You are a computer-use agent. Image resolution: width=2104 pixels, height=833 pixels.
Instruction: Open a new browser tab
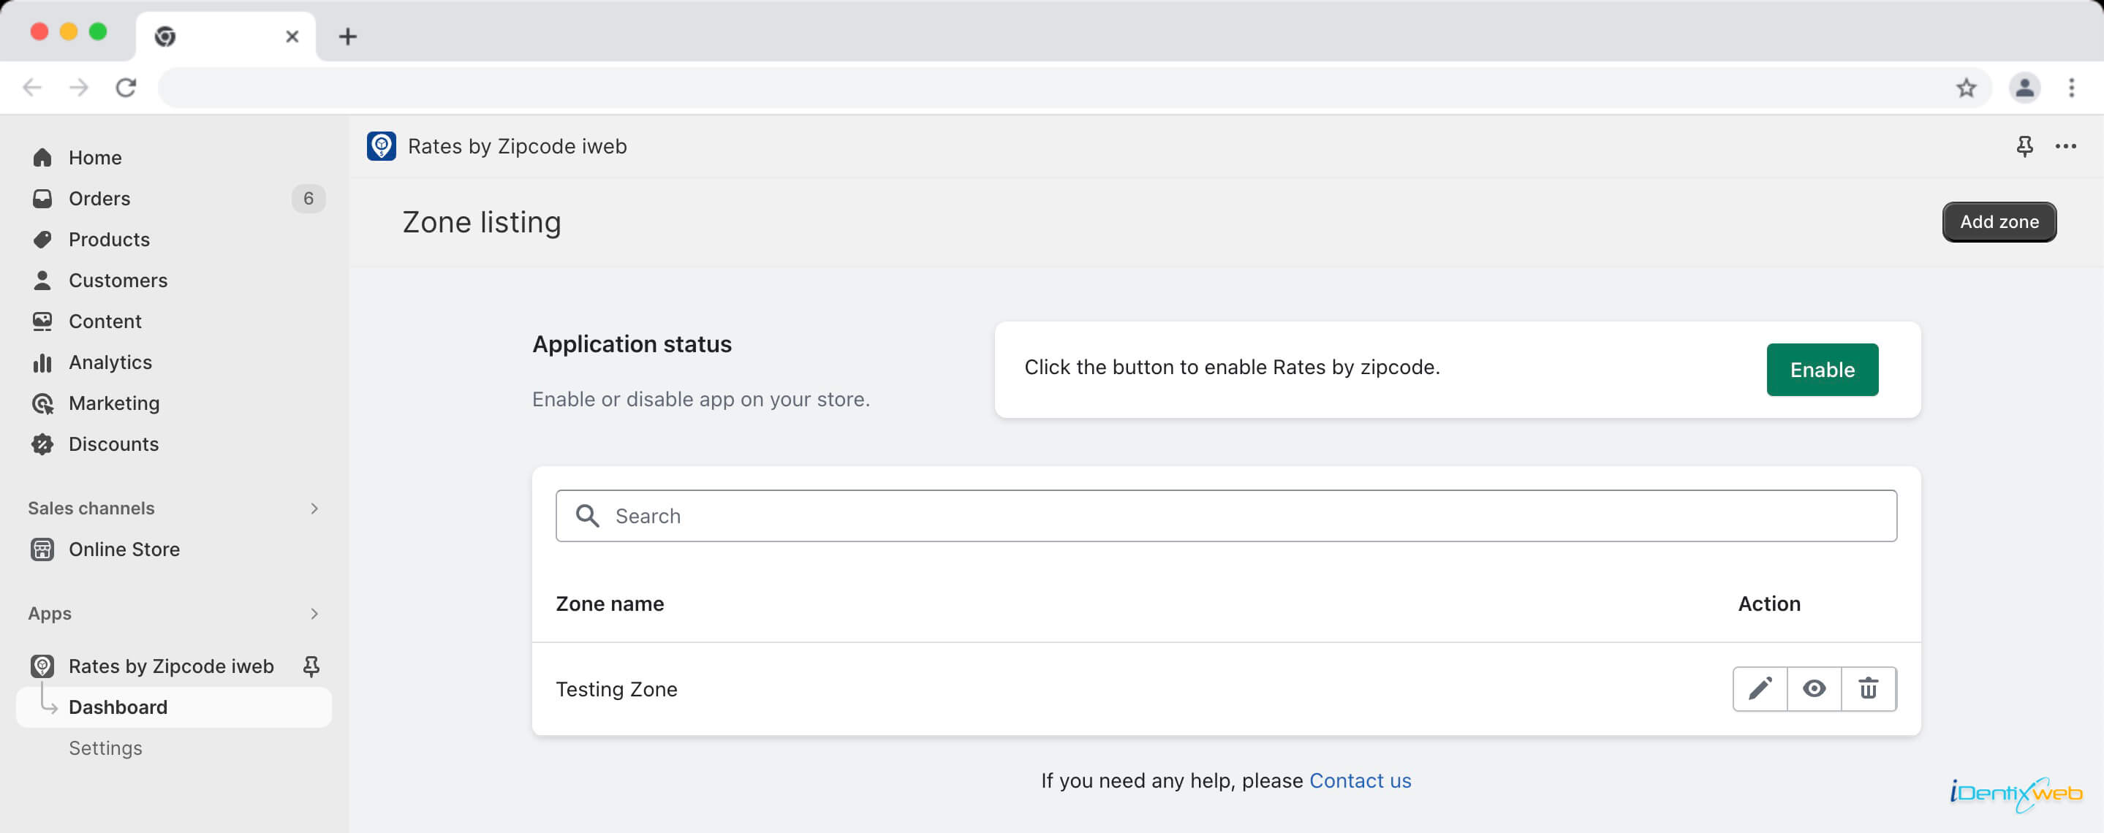point(347,36)
